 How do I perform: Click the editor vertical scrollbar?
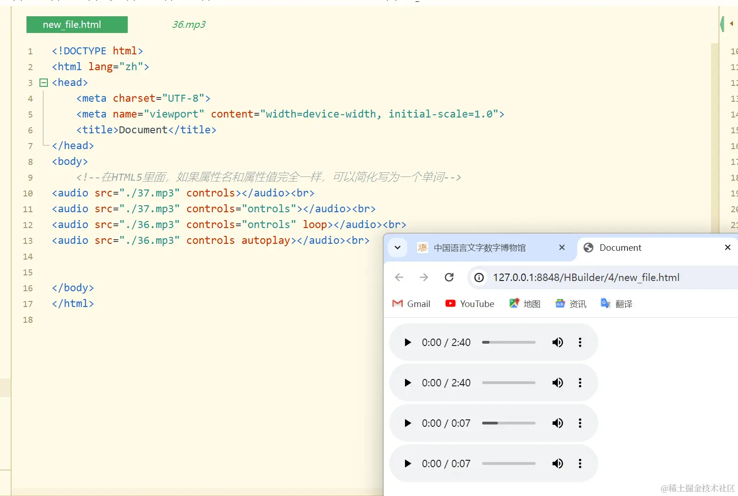click(715, 139)
